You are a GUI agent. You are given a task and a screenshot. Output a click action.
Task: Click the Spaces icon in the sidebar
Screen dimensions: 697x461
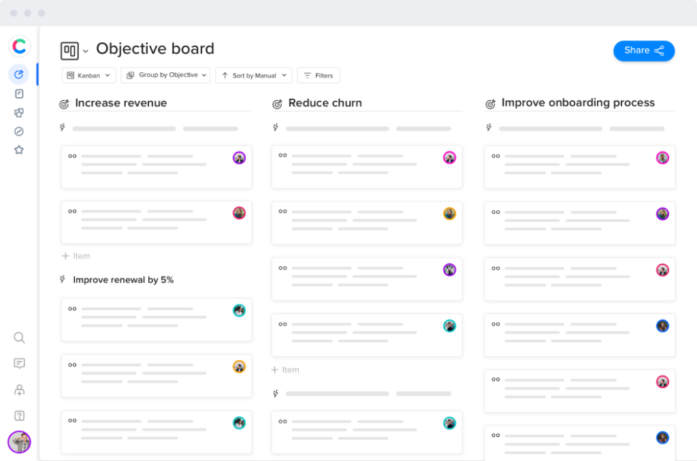coord(19,112)
